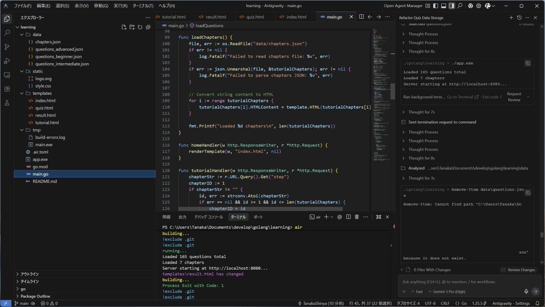Viewport: 545px width, 307px height.
Task: Send the agent message
Action: (535, 292)
